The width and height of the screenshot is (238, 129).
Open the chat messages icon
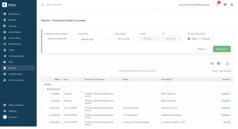pyautogui.click(x=225, y=5)
